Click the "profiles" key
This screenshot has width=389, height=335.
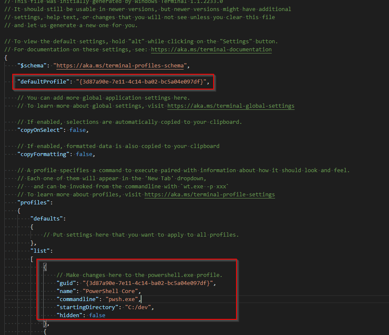coord(33,203)
